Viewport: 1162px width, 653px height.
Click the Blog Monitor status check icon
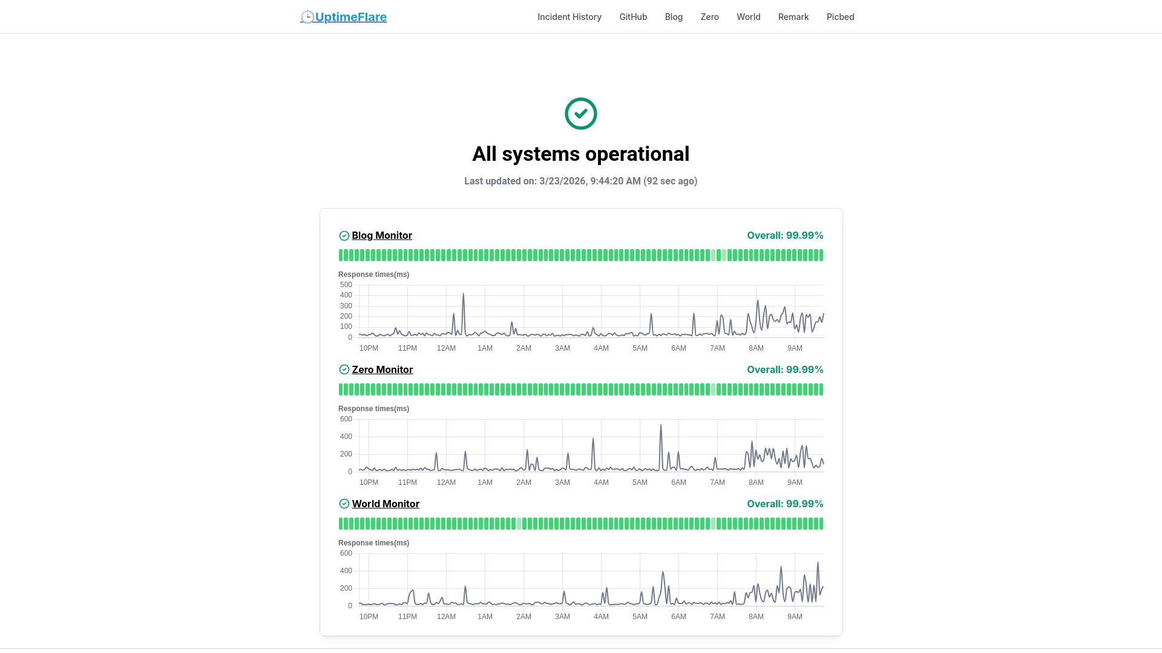pyautogui.click(x=344, y=236)
